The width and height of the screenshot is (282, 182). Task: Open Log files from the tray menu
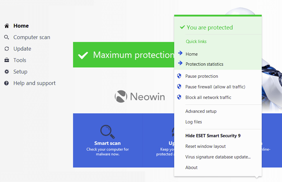(194, 122)
